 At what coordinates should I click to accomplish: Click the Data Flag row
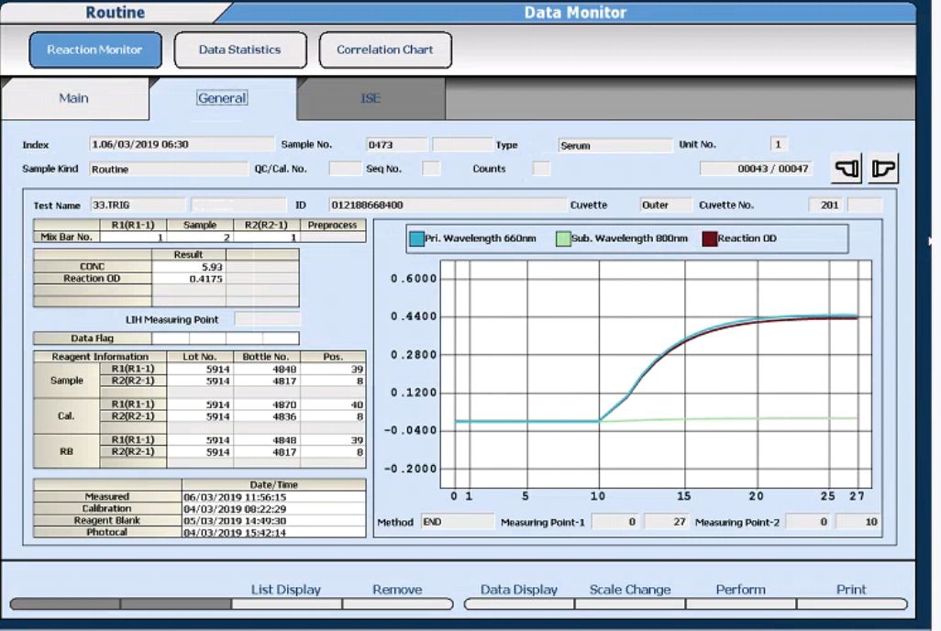166,338
